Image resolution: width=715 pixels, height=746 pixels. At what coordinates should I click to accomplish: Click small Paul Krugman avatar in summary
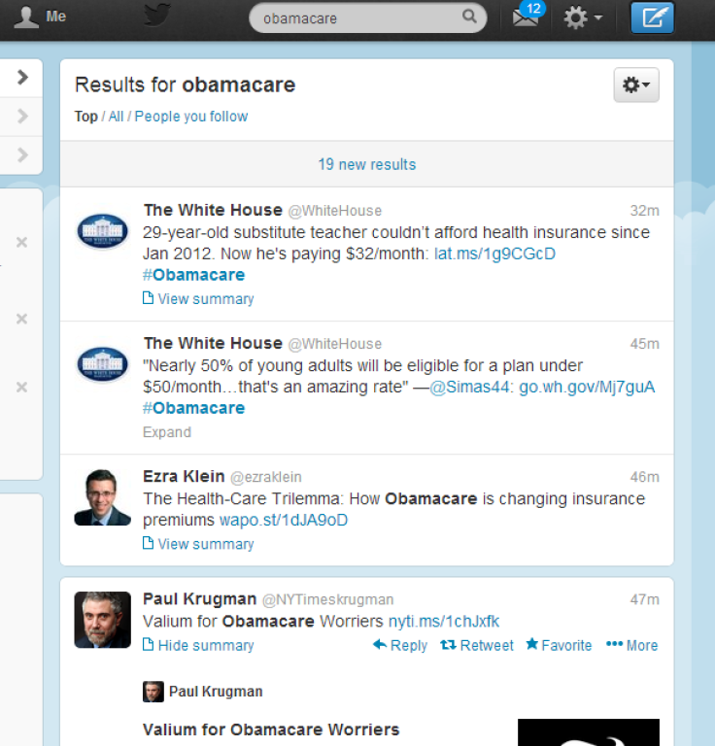pyautogui.click(x=153, y=692)
